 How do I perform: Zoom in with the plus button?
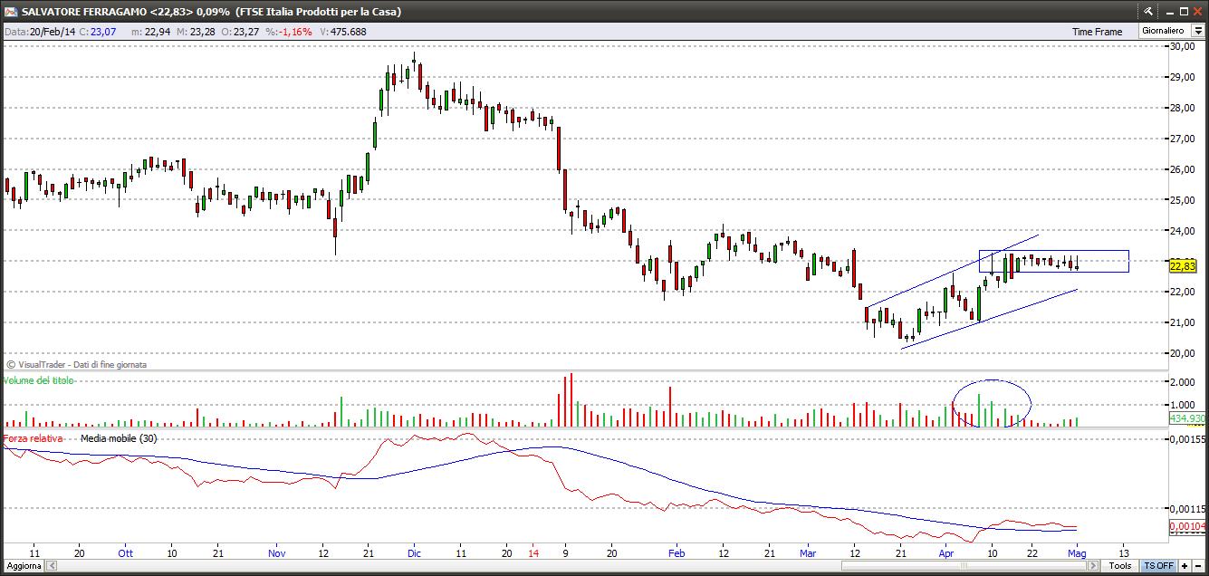[x=1185, y=566]
